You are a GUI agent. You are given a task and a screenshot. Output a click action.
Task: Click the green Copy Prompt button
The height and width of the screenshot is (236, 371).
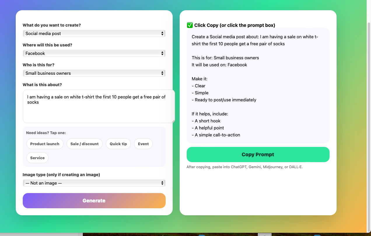click(x=258, y=155)
